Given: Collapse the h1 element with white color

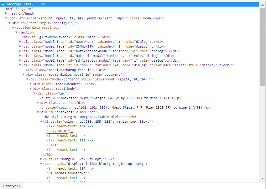Looking at the screenshot, I should tap(41, 122).
